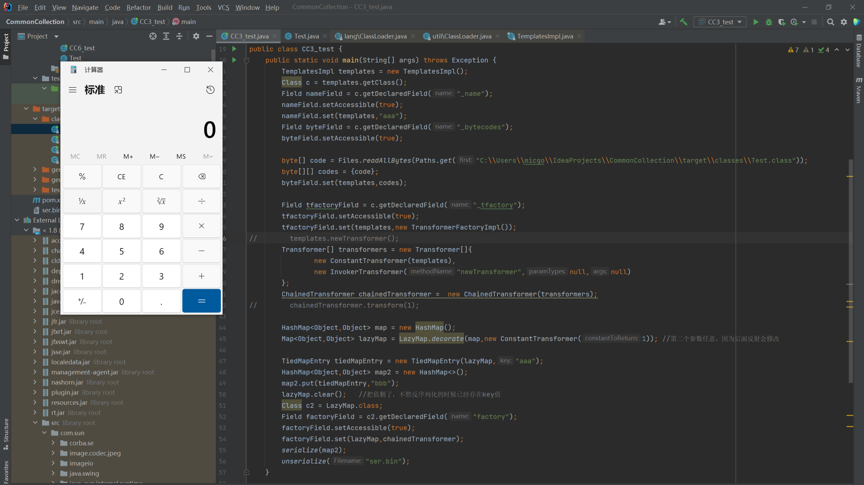The height and width of the screenshot is (485, 864).
Task: Expand the jfr.jar library node
Action: click(35, 321)
